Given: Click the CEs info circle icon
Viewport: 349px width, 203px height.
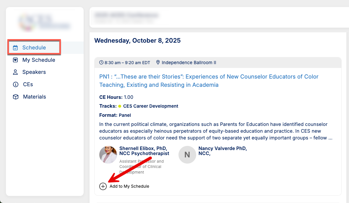Looking at the screenshot, I should 16,84.
